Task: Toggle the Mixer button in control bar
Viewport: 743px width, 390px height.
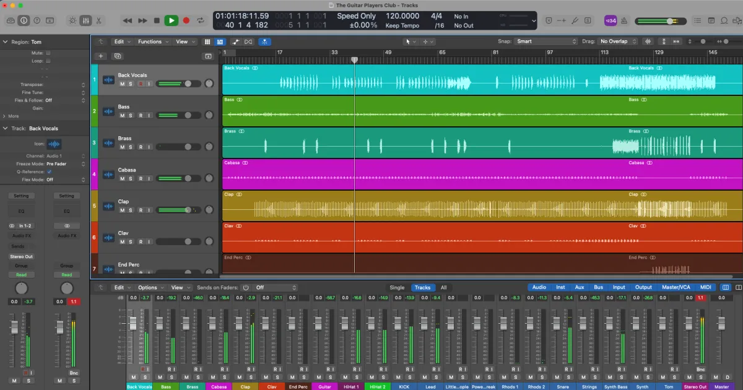Action: click(86, 20)
